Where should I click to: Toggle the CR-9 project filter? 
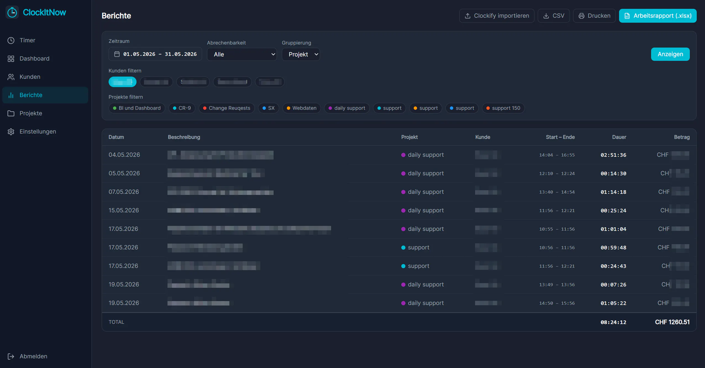tap(182, 108)
